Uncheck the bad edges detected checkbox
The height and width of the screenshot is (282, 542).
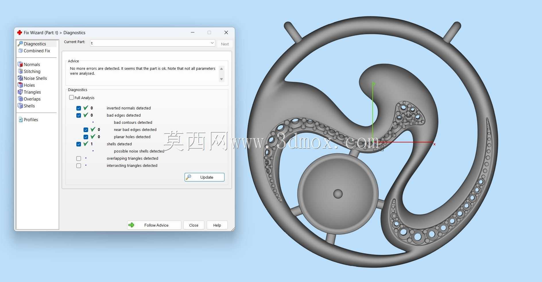point(79,115)
